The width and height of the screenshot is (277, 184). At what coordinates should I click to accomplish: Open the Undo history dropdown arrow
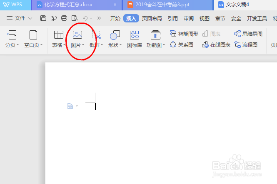click(x=91, y=18)
